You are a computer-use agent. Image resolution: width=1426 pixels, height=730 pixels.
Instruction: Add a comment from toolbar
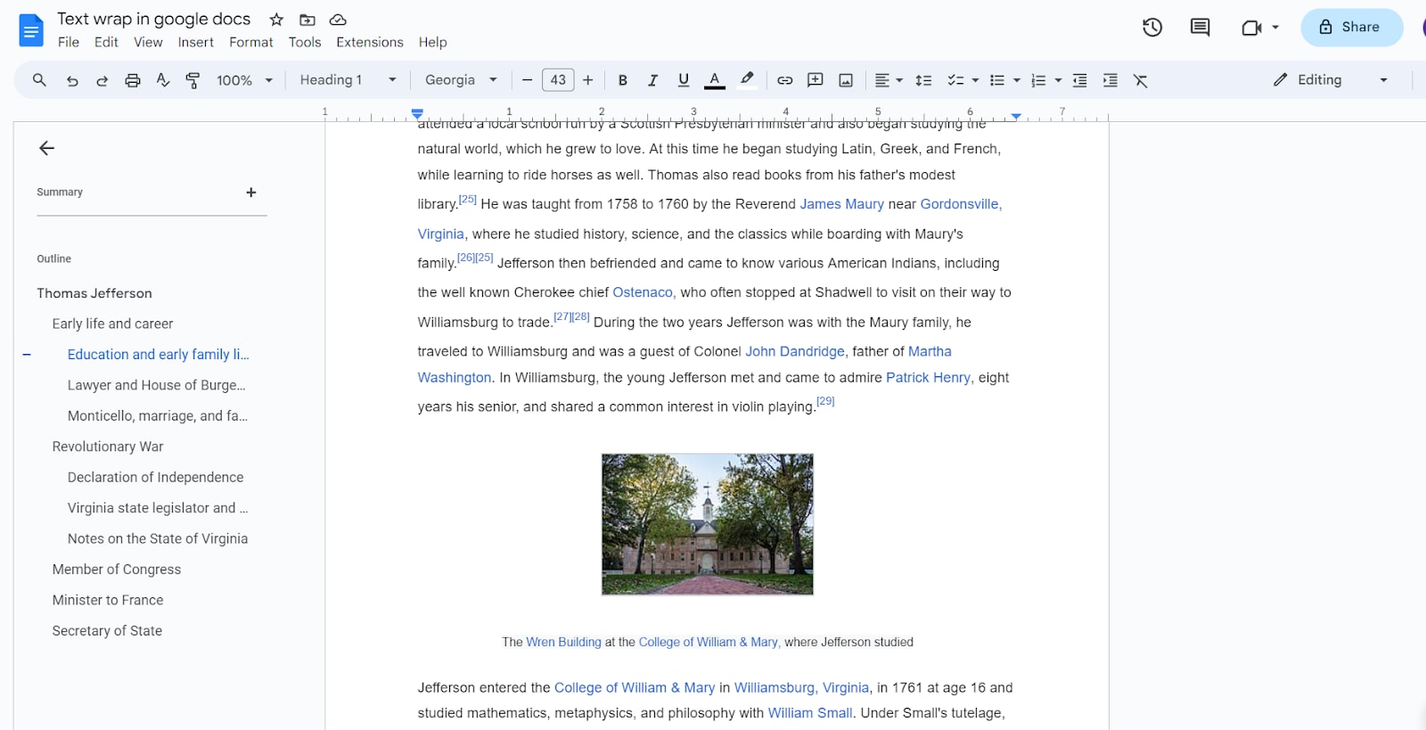coord(815,80)
